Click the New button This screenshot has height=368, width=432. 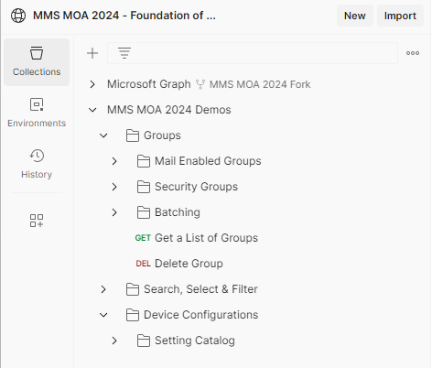click(355, 16)
